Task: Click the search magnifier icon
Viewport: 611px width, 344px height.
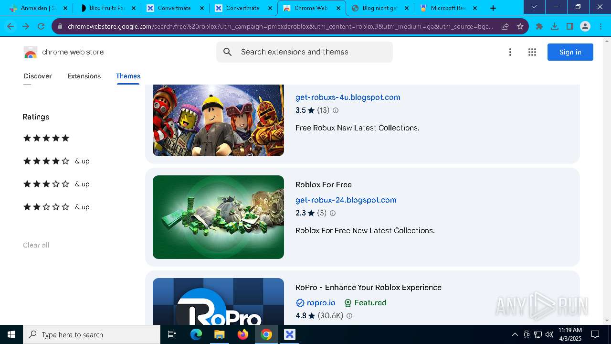Action: click(x=228, y=52)
